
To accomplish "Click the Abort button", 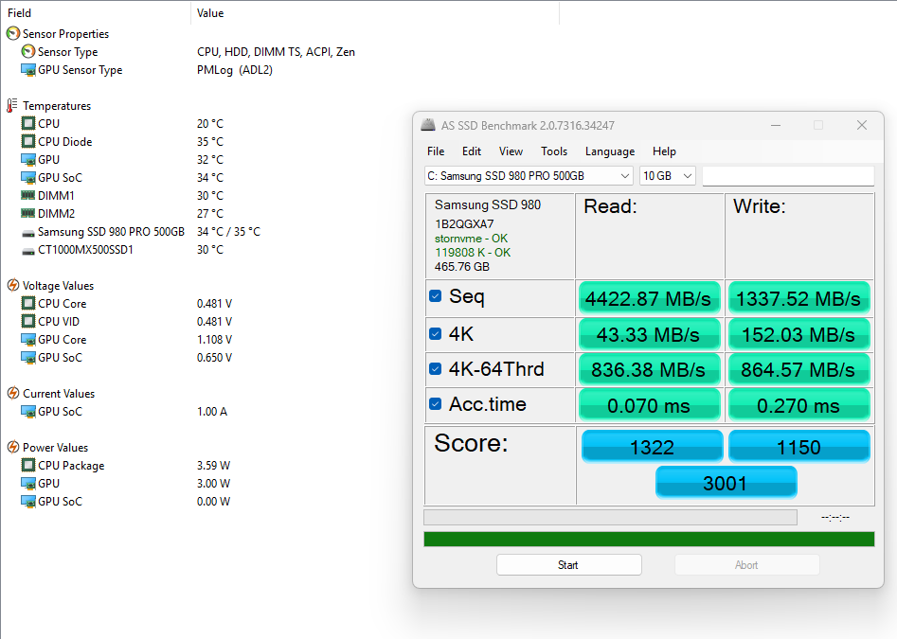I will pyautogui.click(x=746, y=565).
